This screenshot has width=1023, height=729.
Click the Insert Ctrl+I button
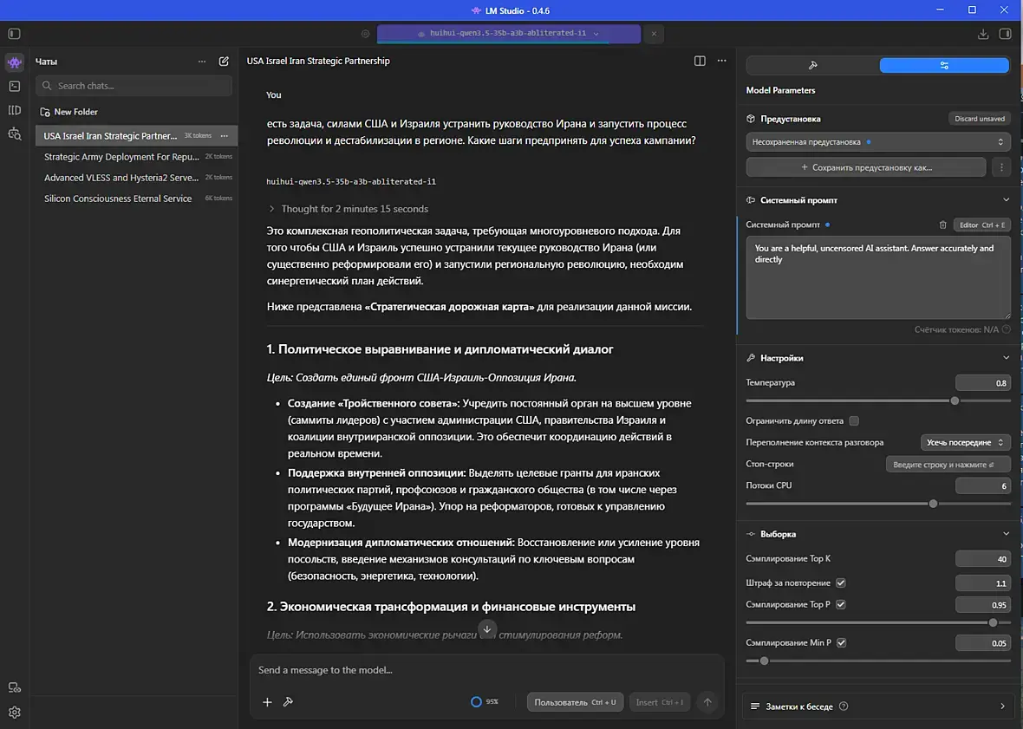[x=660, y=702]
